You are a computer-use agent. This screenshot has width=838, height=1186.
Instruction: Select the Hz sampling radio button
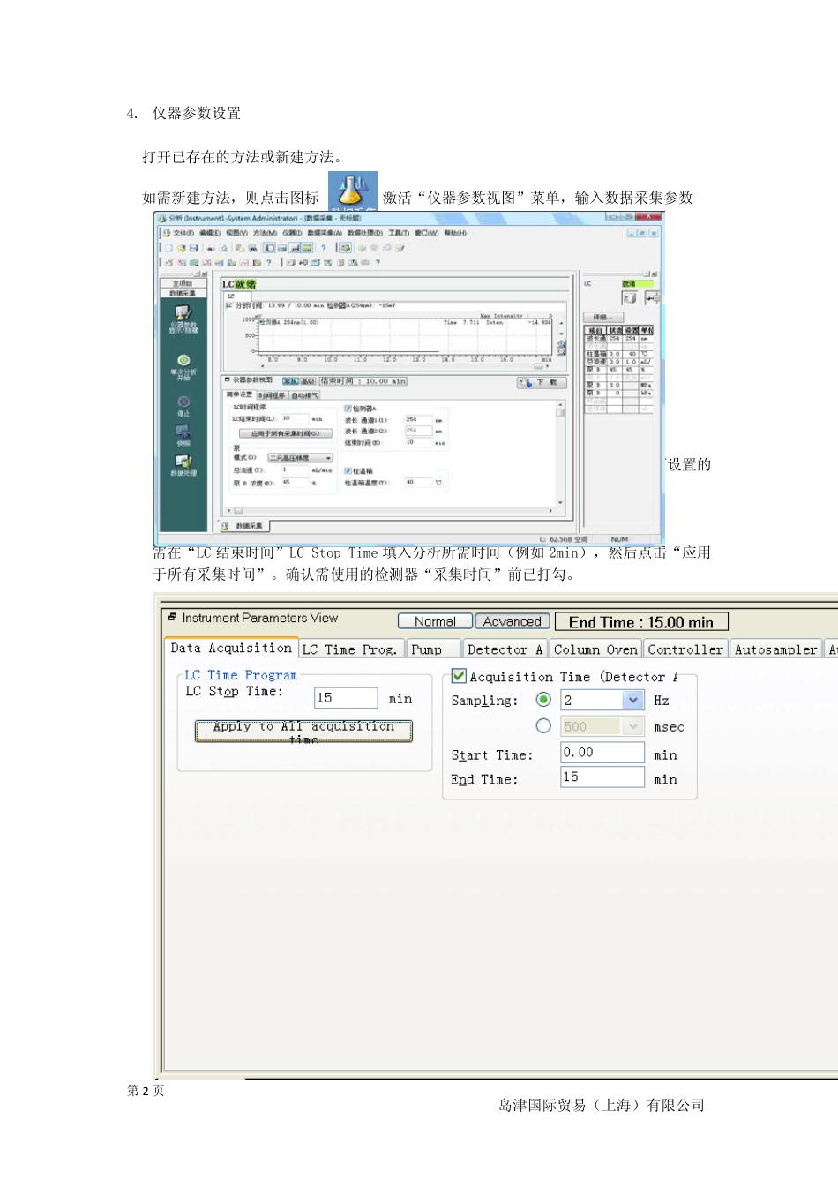tap(543, 700)
